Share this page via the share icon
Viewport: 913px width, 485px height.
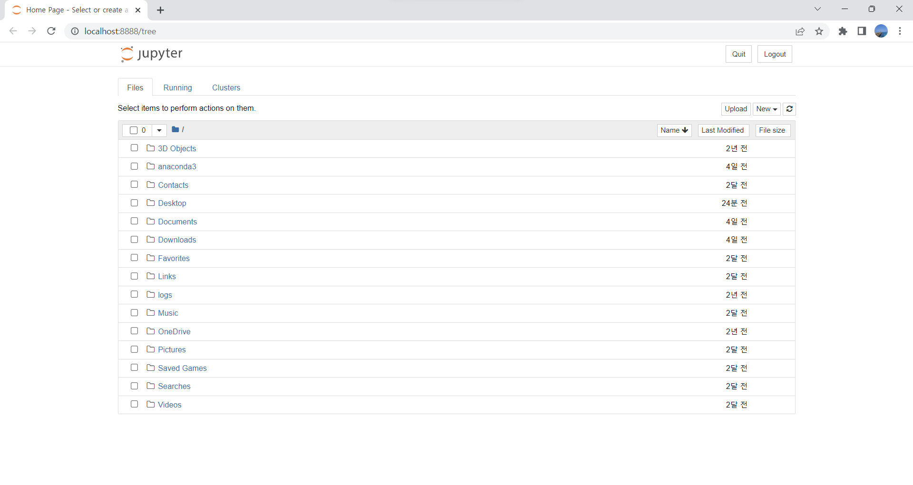(800, 31)
